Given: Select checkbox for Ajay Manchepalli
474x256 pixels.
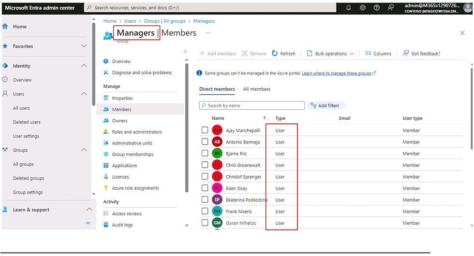Looking at the screenshot, I should [205, 130].
